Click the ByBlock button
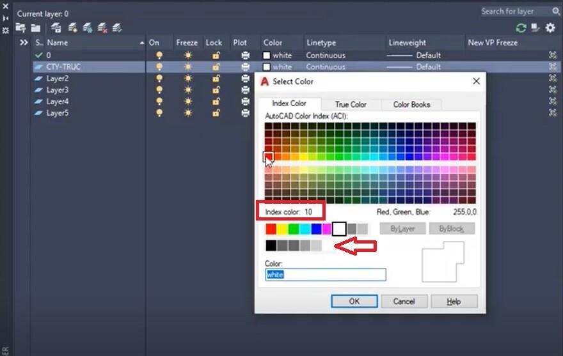563x356 pixels. pyautogui.click(x=452, y=229)
